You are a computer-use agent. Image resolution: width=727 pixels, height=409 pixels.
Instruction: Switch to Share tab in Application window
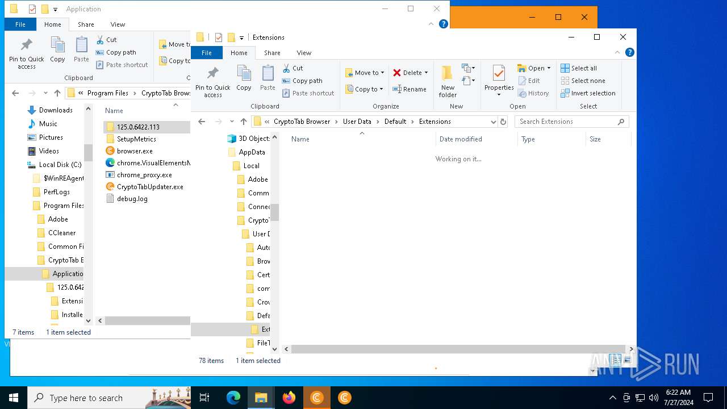coord(86,24)
